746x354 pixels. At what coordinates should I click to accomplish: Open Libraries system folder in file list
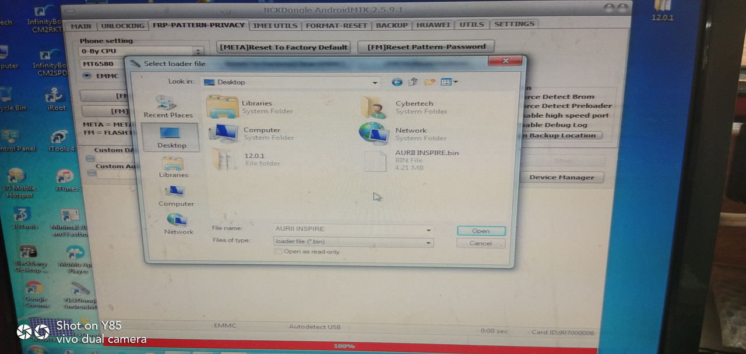coord(251,107)
